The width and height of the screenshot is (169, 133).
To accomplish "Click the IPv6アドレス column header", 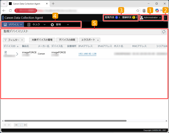I will (x=105, y=46).
